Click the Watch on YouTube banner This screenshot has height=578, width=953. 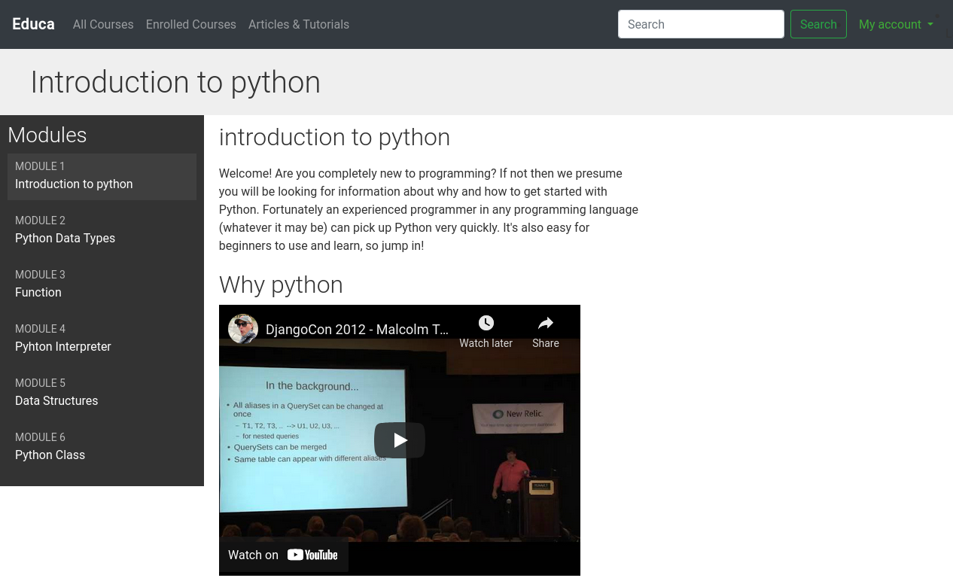coord(284,555)
